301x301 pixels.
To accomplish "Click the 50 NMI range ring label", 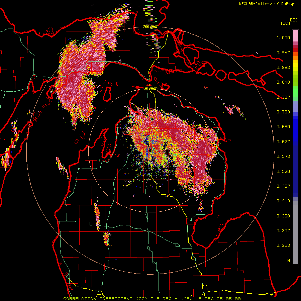I will click(x=150, y=88).
